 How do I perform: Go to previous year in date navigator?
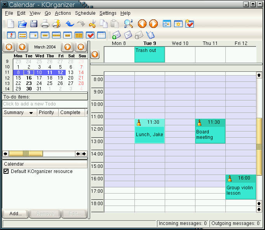[x=9, y=47]
